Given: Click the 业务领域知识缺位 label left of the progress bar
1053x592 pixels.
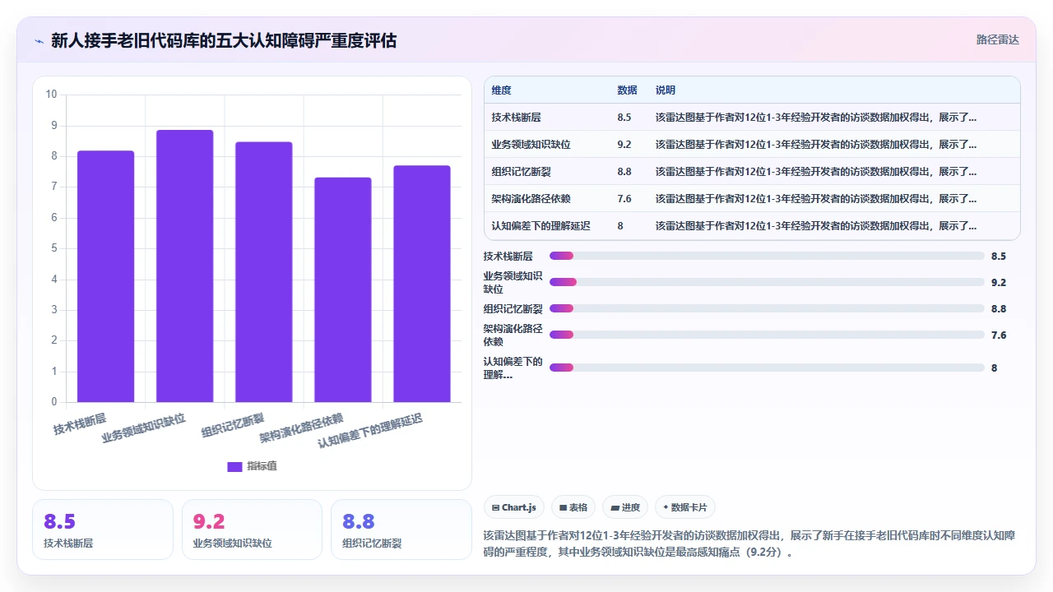Looking at the screenshot, I should tap(513, 283).
